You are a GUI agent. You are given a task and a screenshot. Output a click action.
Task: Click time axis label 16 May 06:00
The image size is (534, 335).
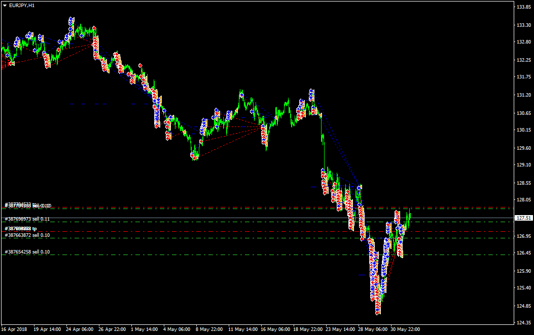point(275,329)
